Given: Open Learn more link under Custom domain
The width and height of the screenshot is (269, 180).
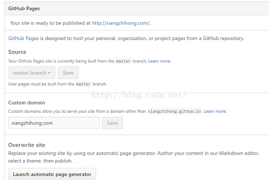Looking at the screenshot, I should pos(215,111).
